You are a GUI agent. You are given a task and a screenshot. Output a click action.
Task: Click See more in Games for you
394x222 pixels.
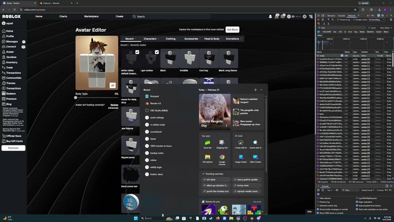tap(257, 202)
